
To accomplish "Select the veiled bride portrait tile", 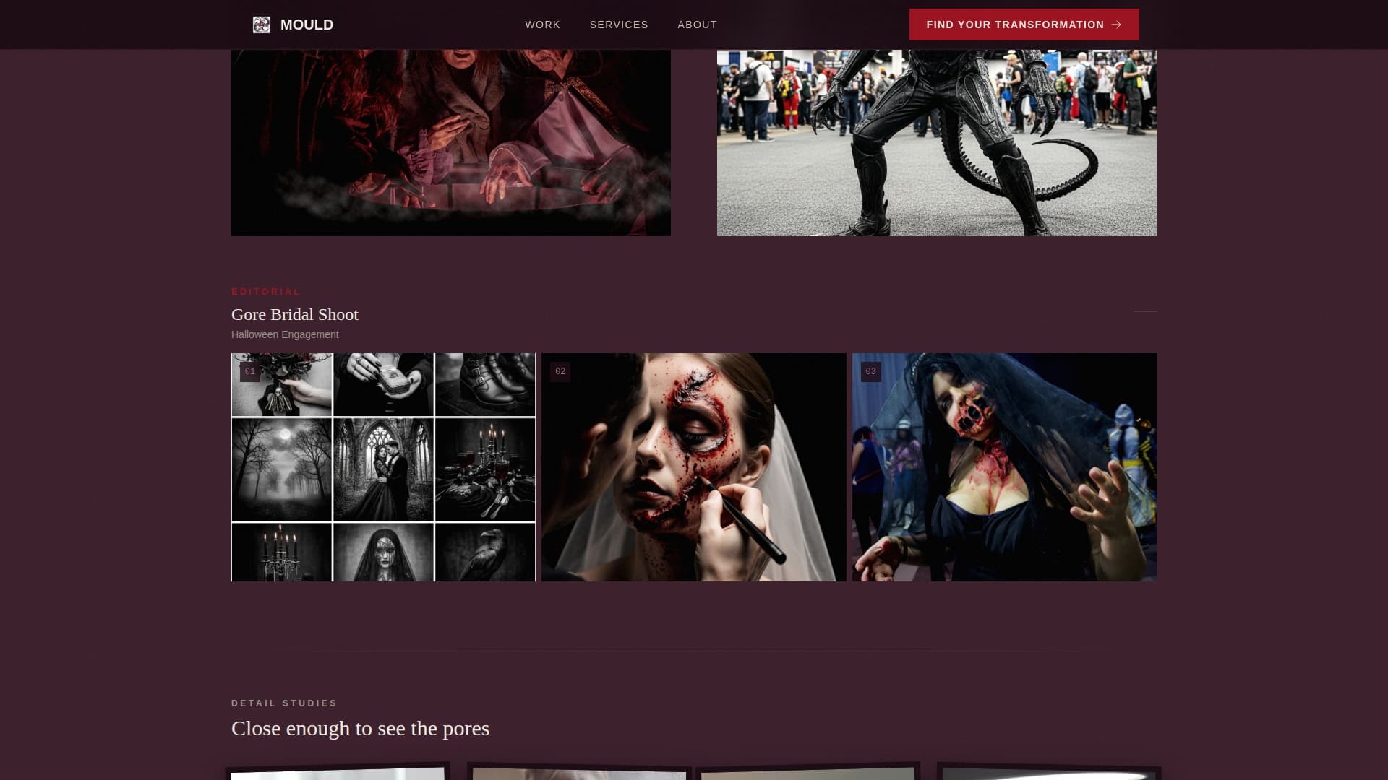I will pos(384,552).
